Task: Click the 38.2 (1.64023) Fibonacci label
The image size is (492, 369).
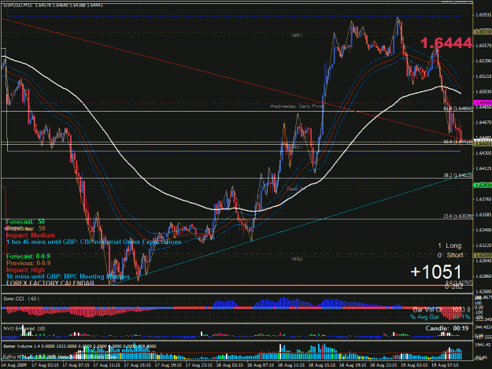Action: (x=458, y=175)
